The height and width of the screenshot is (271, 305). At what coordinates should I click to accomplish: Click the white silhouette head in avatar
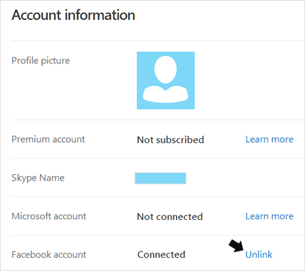coord(165,69)
